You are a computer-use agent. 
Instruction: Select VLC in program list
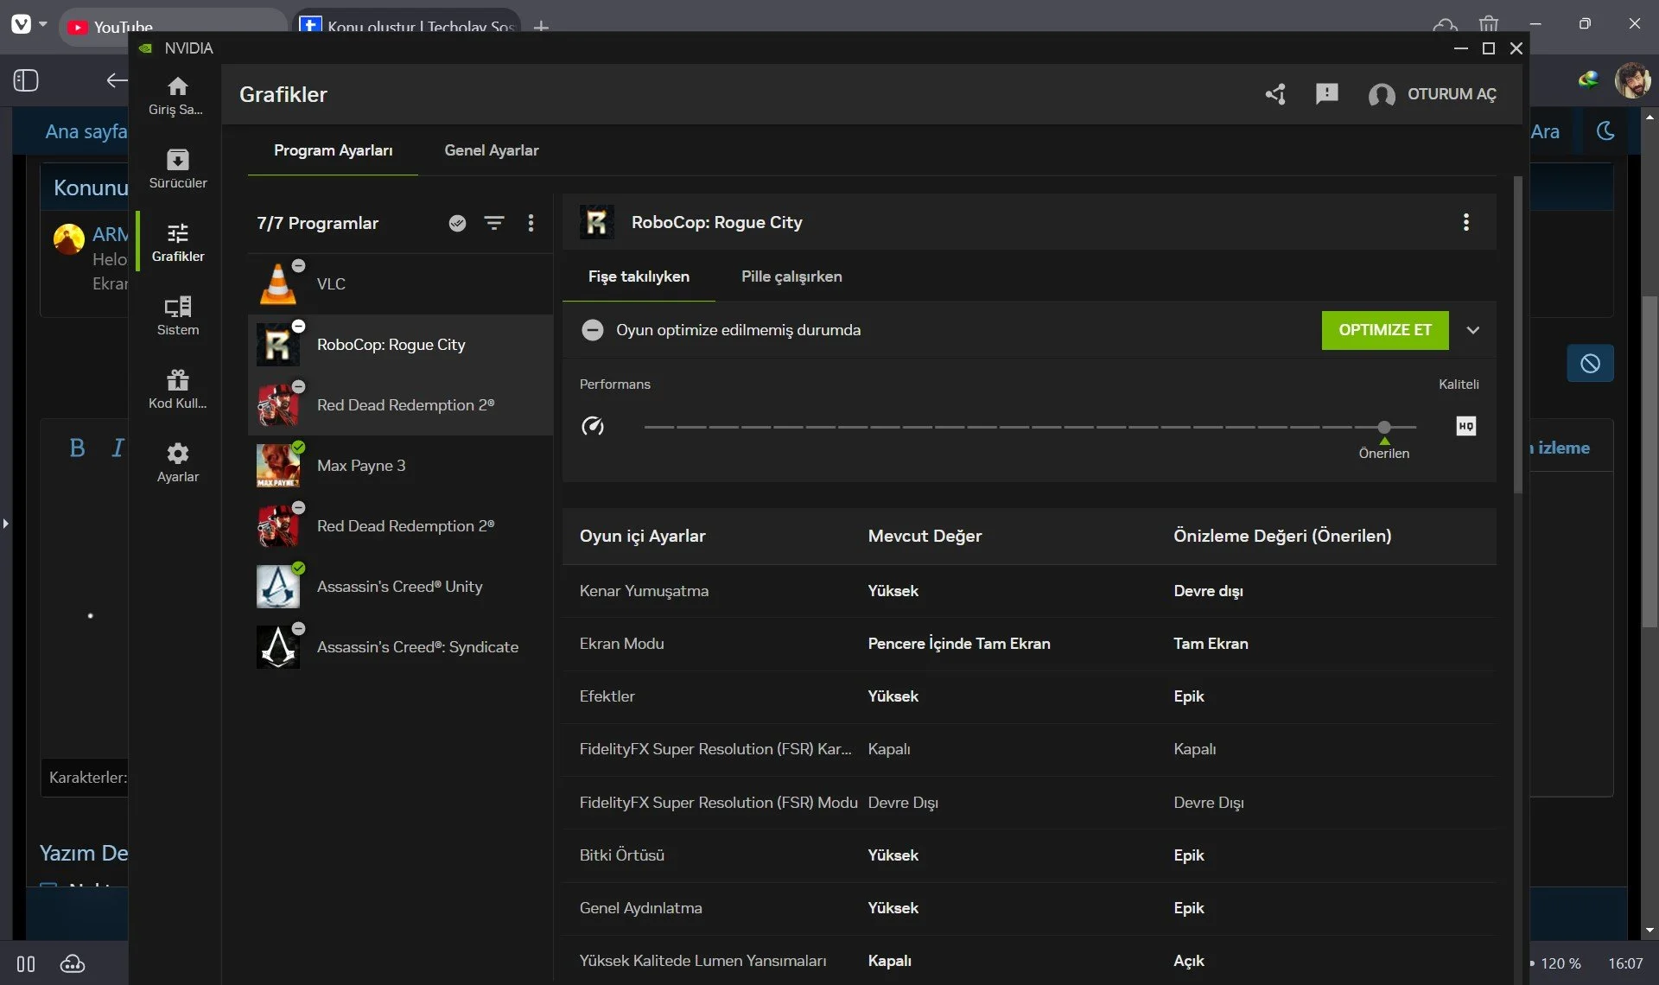(400, 283)
